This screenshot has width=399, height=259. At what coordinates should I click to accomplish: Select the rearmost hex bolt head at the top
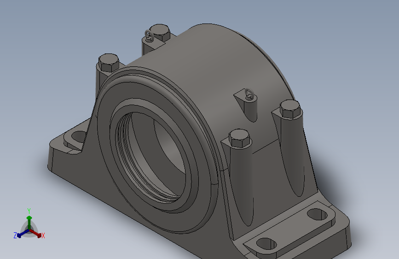[160, 32]
